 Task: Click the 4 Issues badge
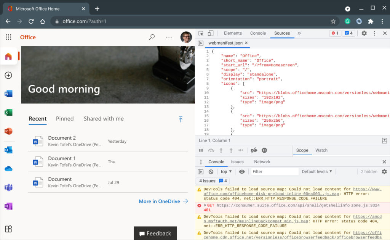(213, 181)
